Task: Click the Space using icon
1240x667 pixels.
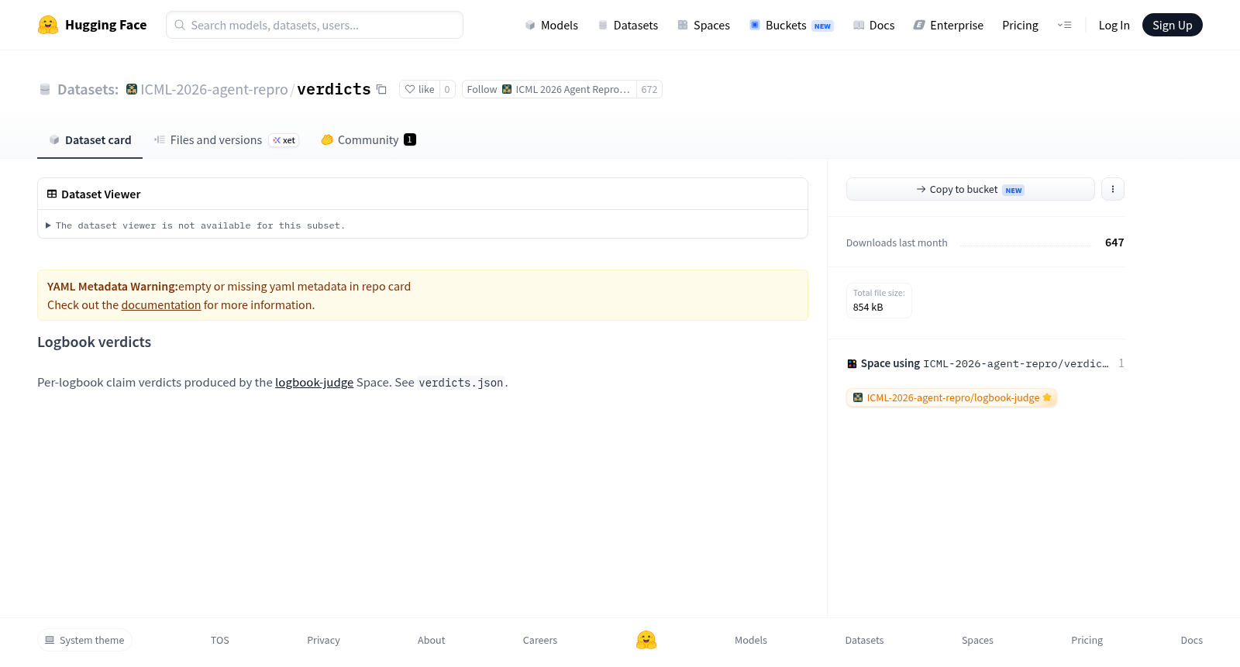Action: [x=852, y=363]
